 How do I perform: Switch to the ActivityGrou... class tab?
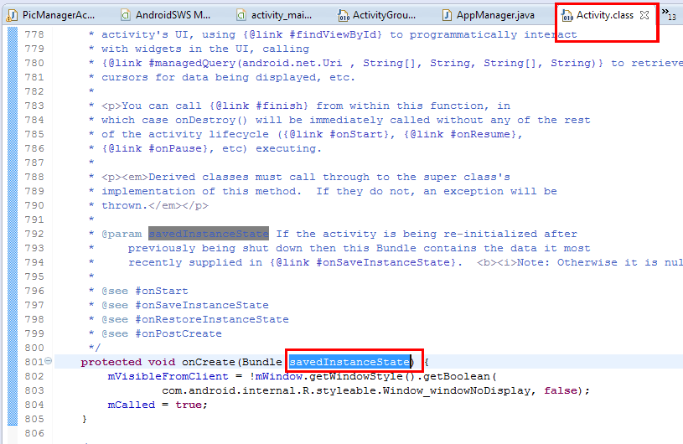tap(377, 15)
